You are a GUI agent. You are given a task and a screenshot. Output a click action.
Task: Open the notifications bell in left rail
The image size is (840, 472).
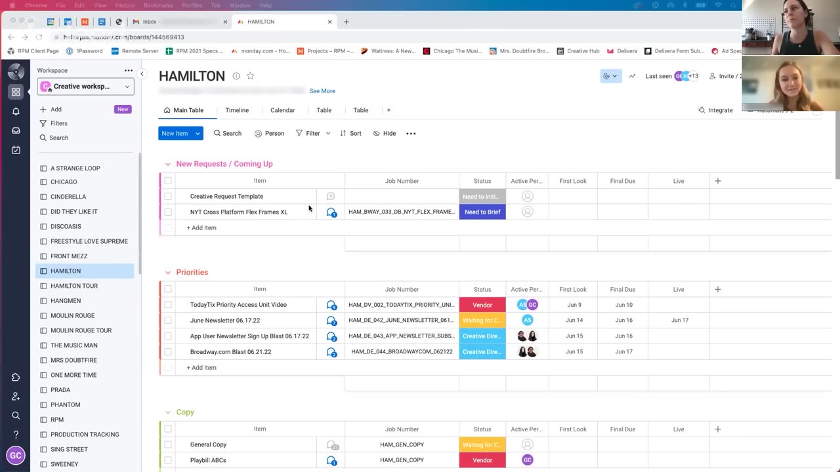point(16,111)
